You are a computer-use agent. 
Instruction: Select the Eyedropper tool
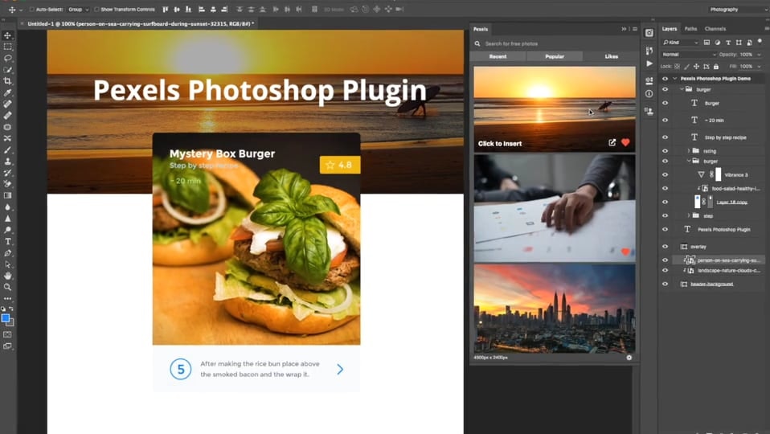tap(8, 92)
